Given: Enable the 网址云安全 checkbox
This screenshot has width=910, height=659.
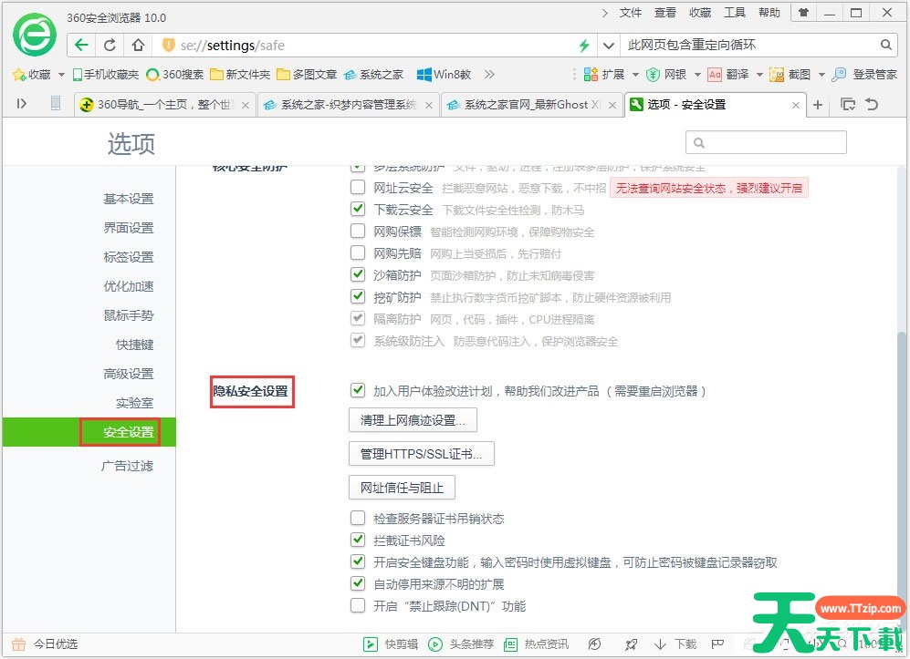Looking at the screenshot, I should (358, 188).
